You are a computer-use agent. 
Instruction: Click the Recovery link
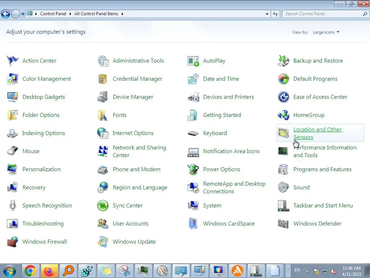click(34, 188)
